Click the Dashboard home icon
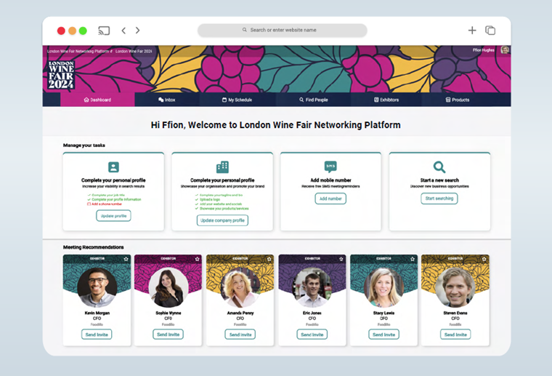 click(x=86, y=100)
